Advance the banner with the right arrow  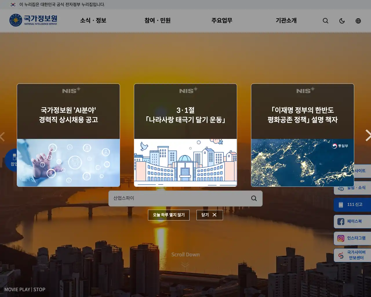(x=368, y=135)
